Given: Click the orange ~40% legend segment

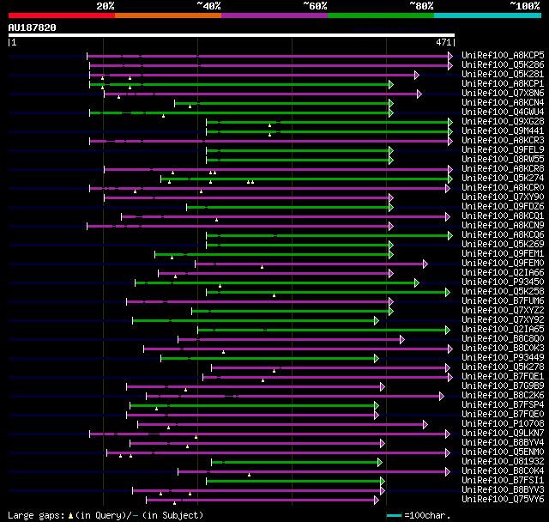Looking at the screenshot, I should click(168, 15).
